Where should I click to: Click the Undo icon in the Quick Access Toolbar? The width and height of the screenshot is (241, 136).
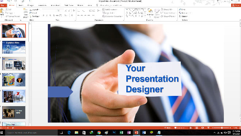[8, 1]
